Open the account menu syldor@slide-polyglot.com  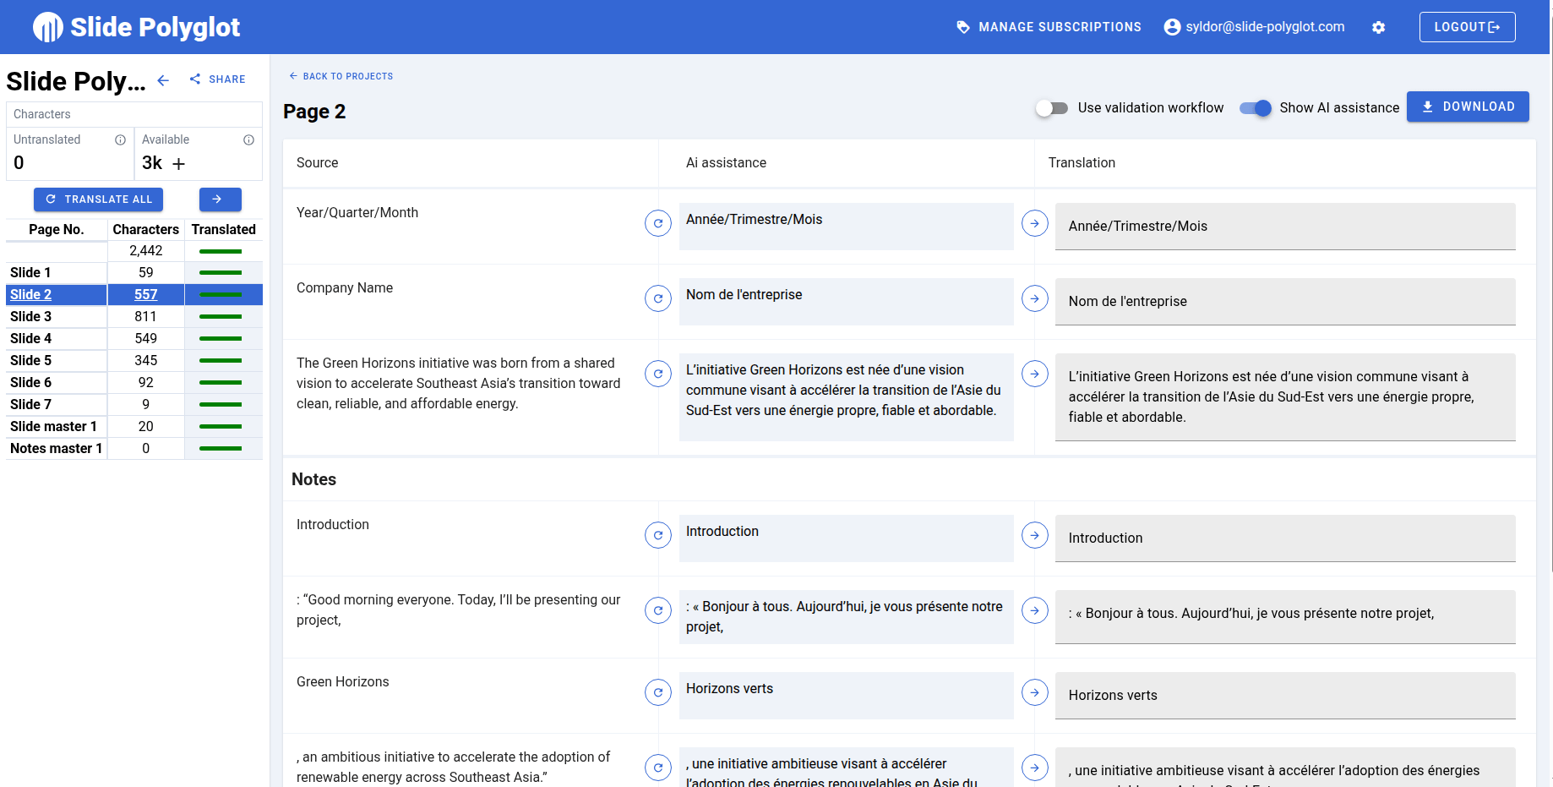pyautogui.click(x=1254, y=27)
